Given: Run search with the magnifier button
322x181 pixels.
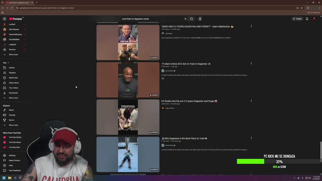Looking at the screenshot, I should (191, 19).
